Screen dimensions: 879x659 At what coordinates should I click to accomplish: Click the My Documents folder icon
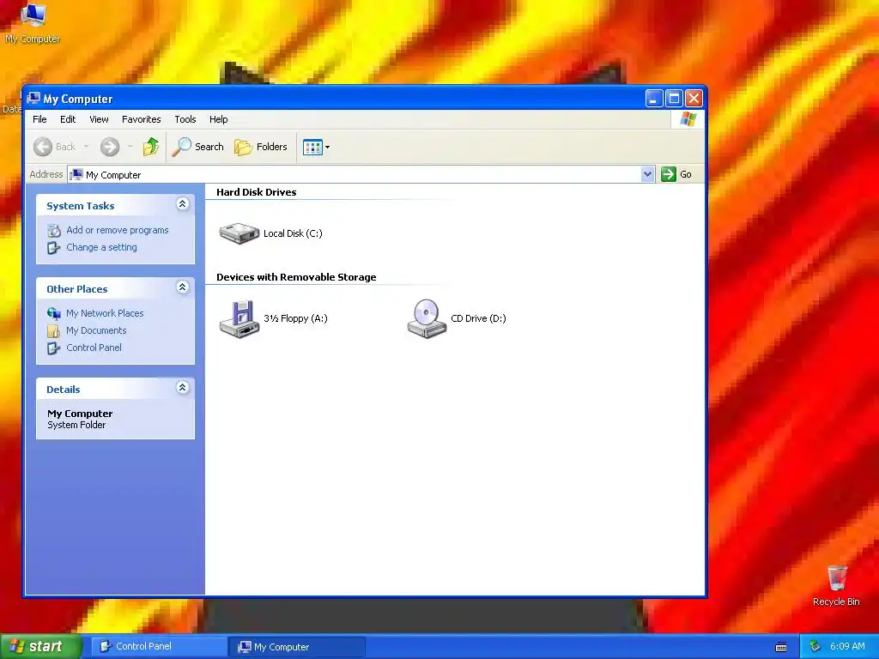(54, 330)
